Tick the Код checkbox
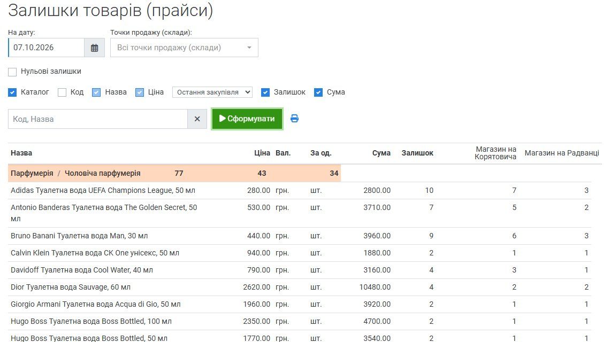 point(62,92)
